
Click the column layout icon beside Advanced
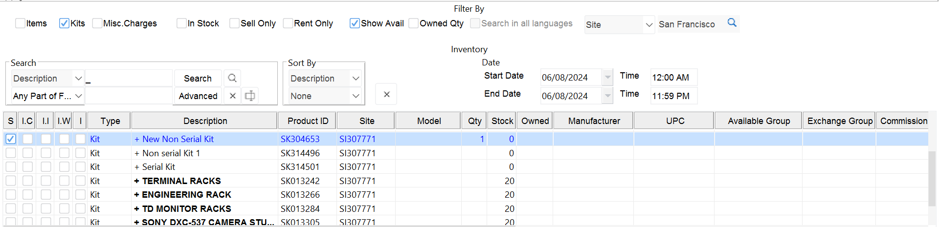coord(250,96)
